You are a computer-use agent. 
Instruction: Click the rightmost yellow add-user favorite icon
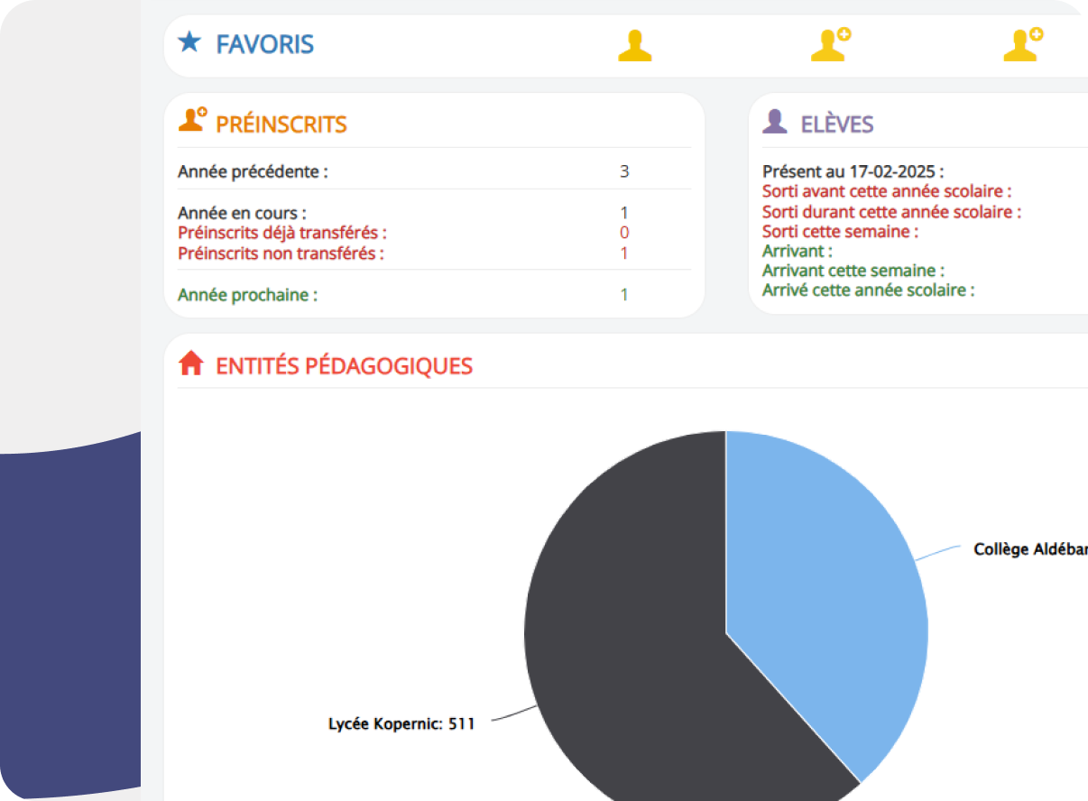coord(1023,45)
